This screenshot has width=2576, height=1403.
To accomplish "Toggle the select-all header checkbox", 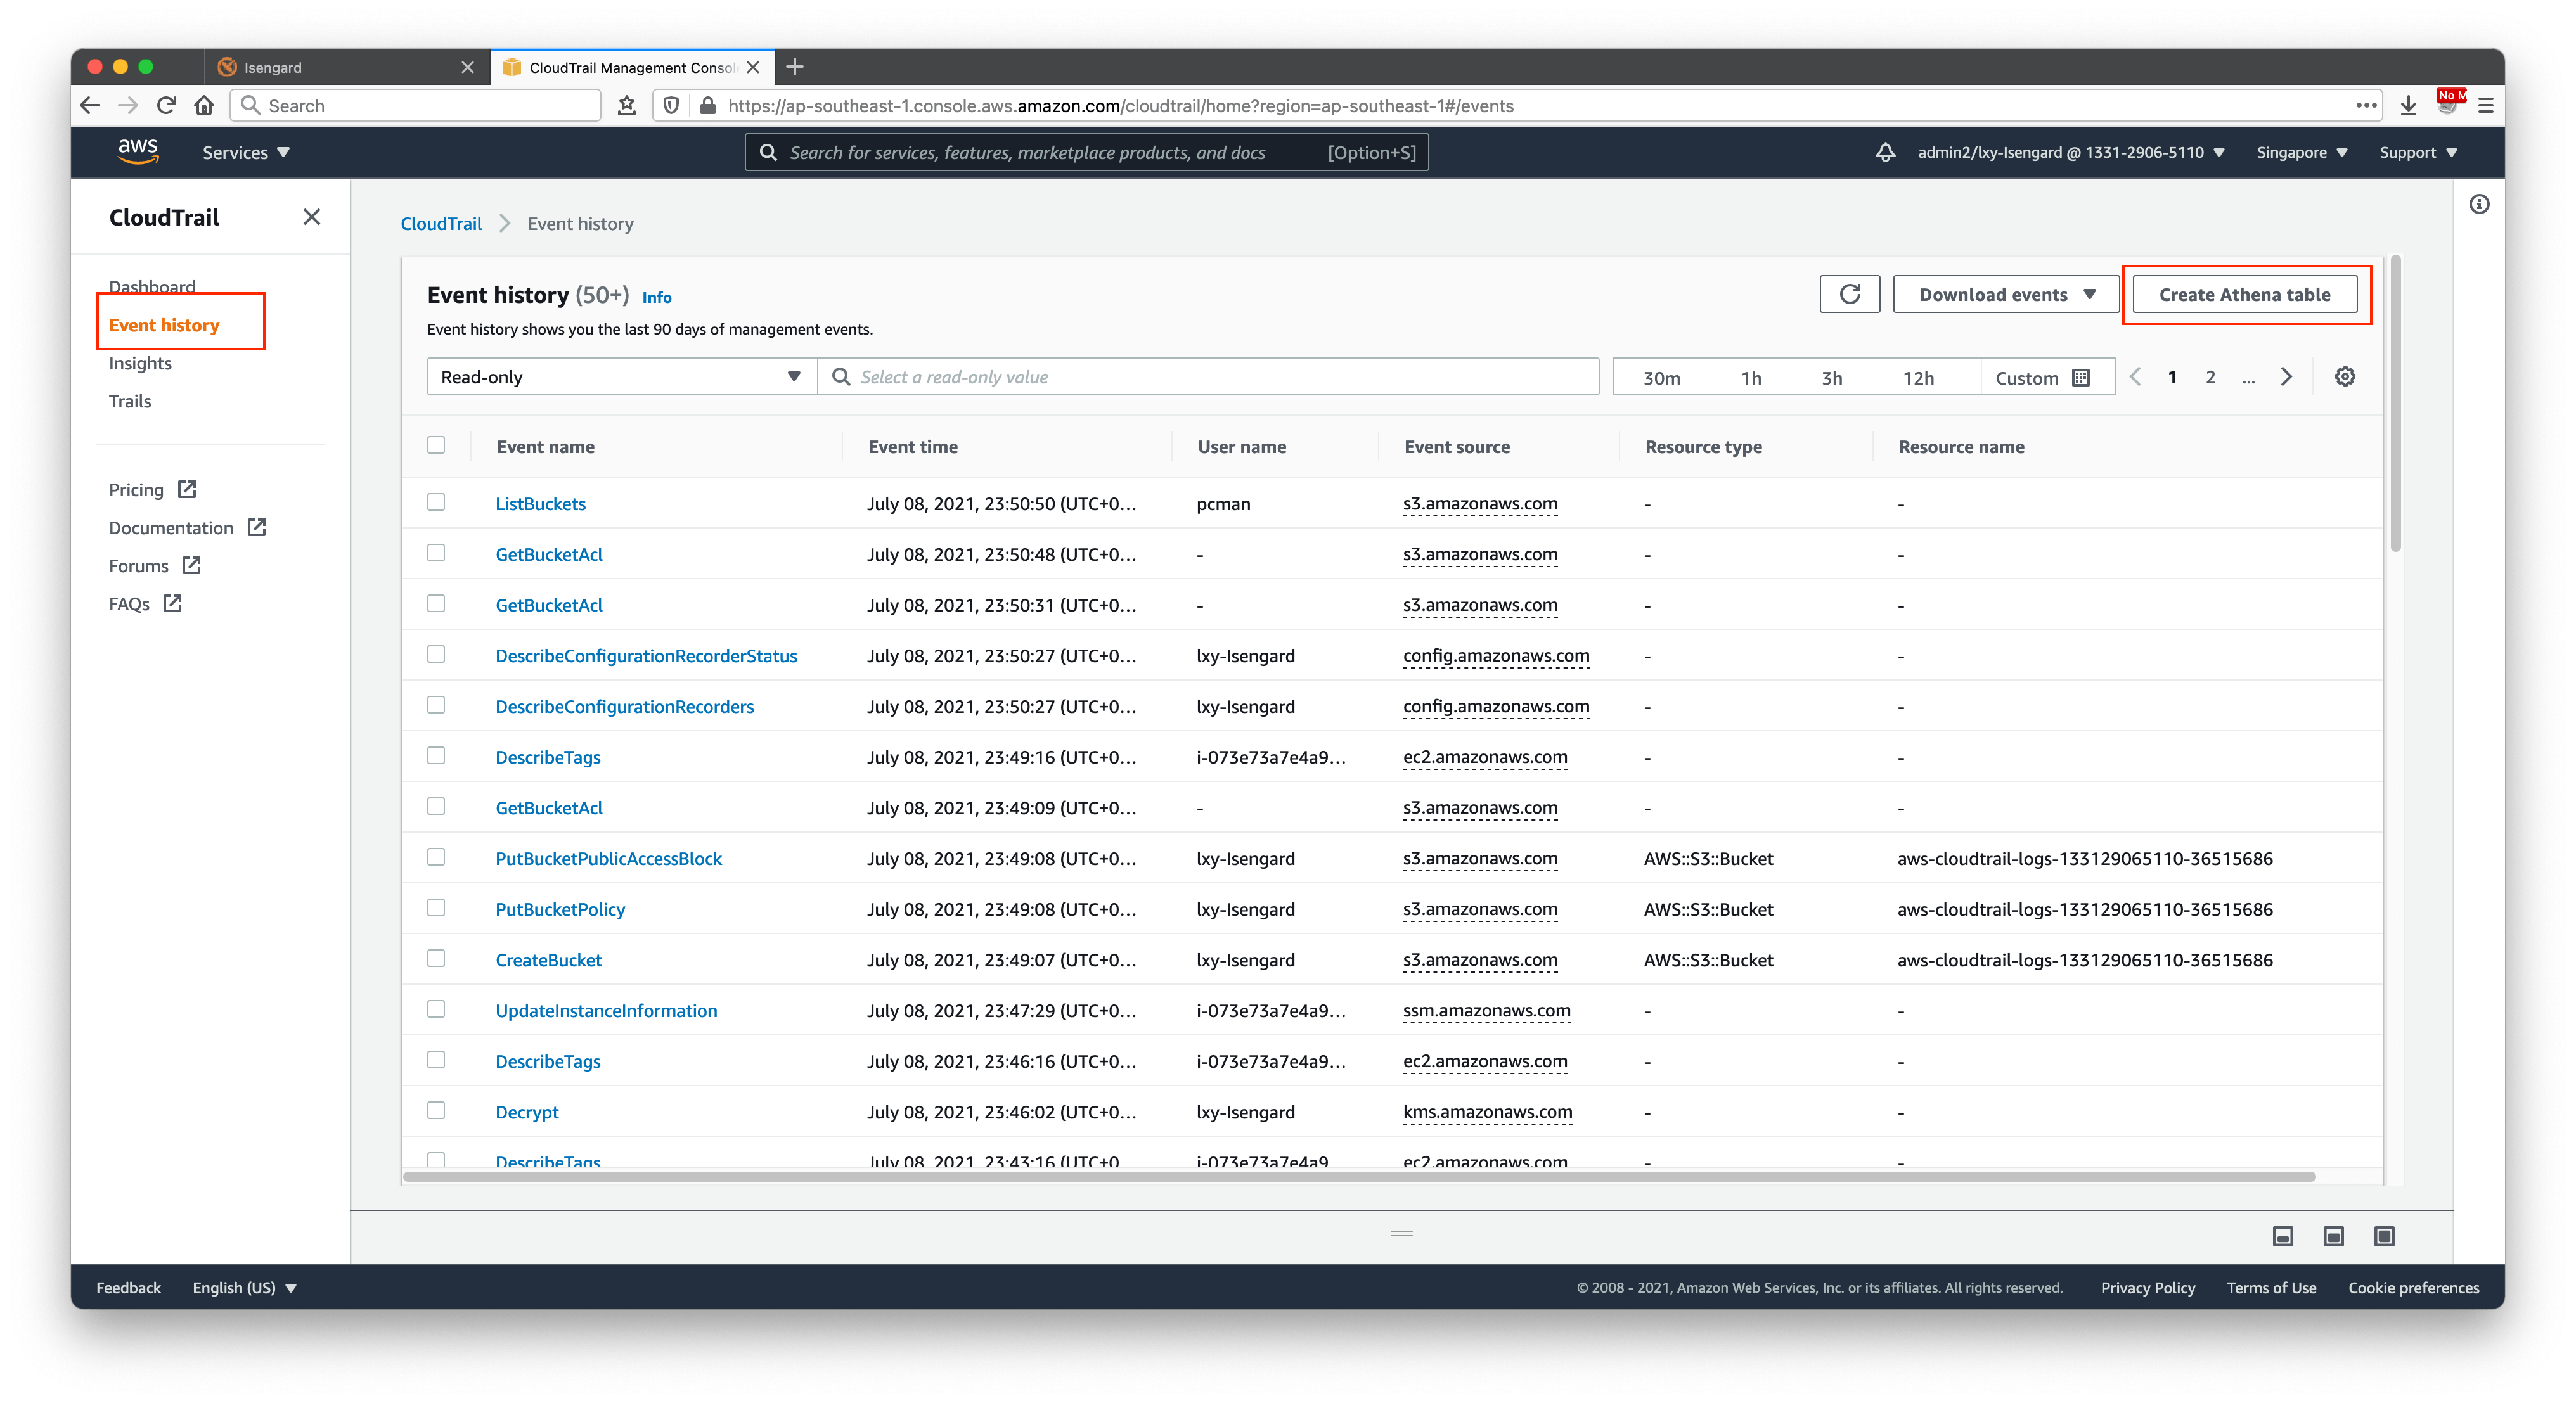I will coord(436,445).
